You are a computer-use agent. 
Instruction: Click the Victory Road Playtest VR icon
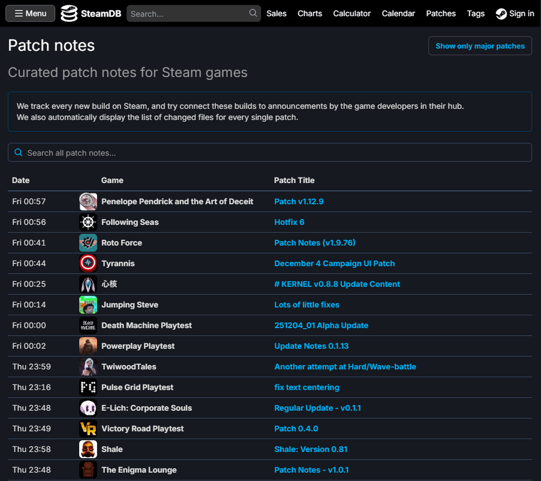point(88,429)
